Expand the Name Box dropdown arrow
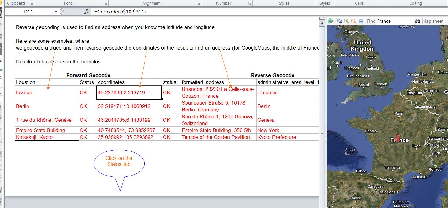448x208 pixels. (56, 12)
